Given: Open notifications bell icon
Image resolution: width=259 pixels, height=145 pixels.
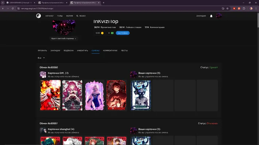Looking at the screenshot, I should [211, 16].
